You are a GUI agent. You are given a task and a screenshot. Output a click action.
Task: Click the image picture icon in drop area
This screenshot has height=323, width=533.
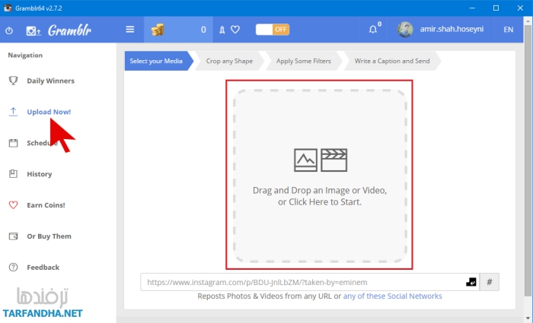pos(305,160)
